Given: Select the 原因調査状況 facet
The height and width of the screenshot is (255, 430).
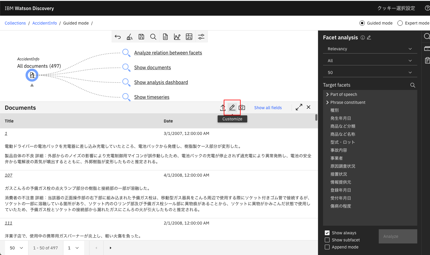Looking at the screenshot, I should [343, 166].
